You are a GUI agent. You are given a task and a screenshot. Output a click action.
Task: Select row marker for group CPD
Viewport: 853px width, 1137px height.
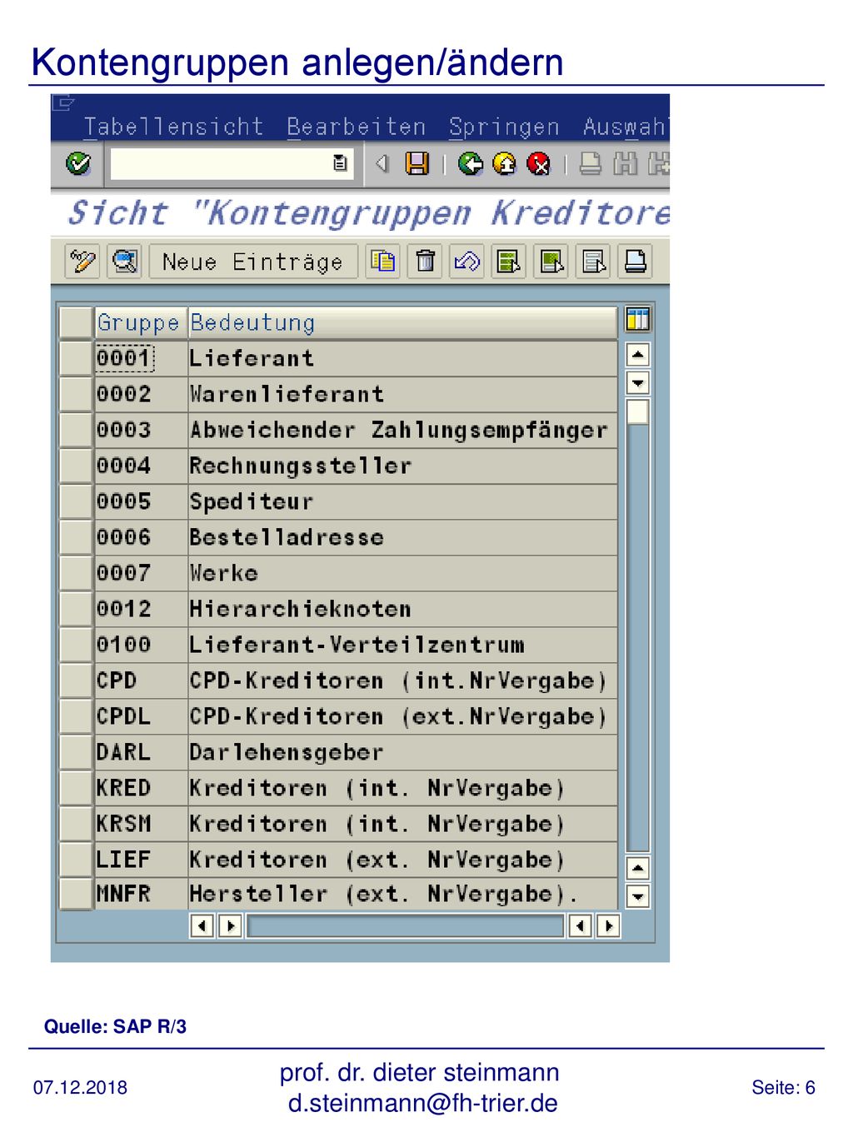coord(76,681)
